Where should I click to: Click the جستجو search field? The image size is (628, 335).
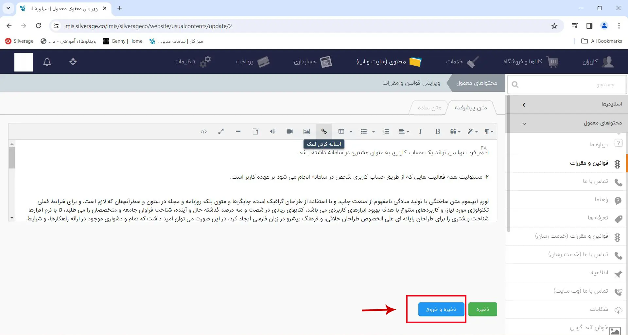(567, 85)
